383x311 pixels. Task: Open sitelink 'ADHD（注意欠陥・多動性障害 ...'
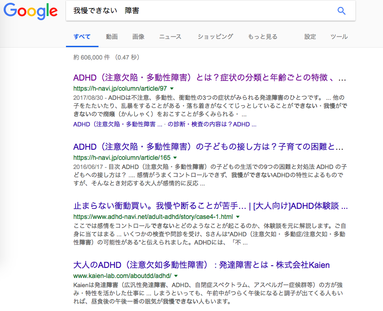pyautogui.click(x=118, y=124)
